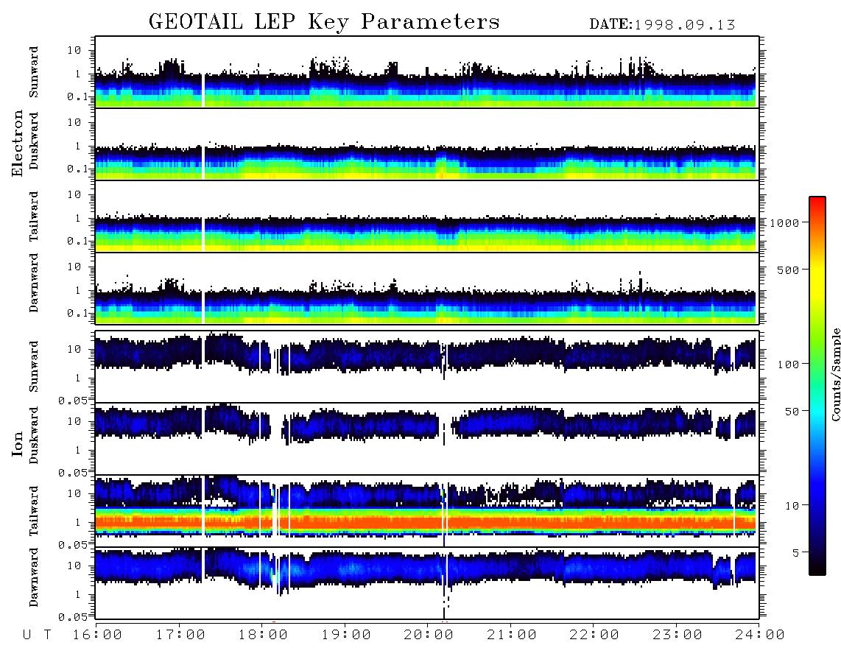
Task: Click the Ion "Dawnward" panel label
Action: [34, 578]
